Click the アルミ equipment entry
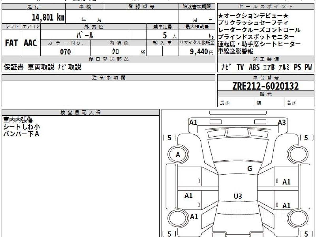This screenshot has width=316, height=237. (x=284, y=67)
